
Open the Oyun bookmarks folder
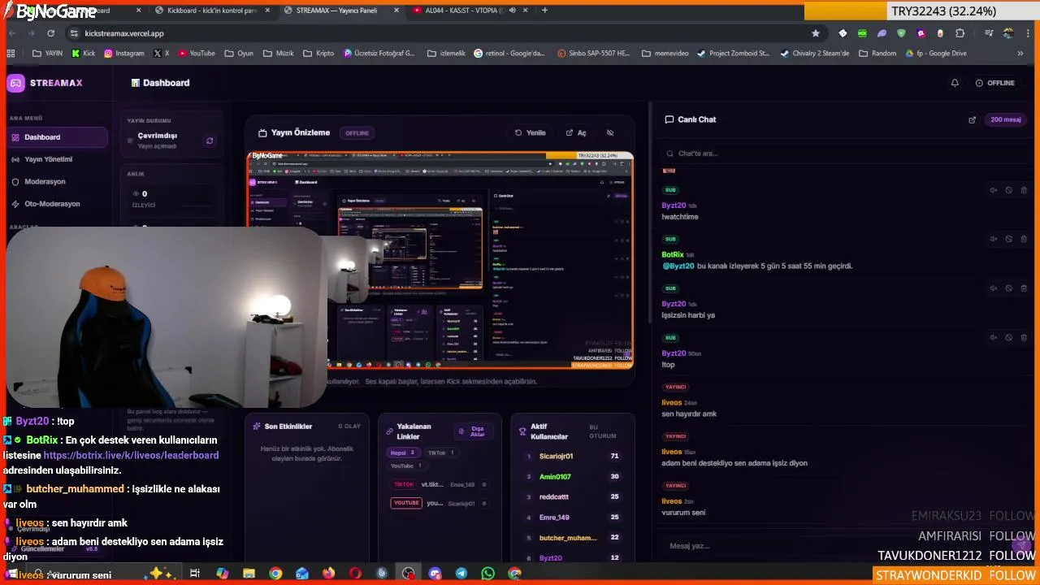pyautogui.click(x=239, y=54)
